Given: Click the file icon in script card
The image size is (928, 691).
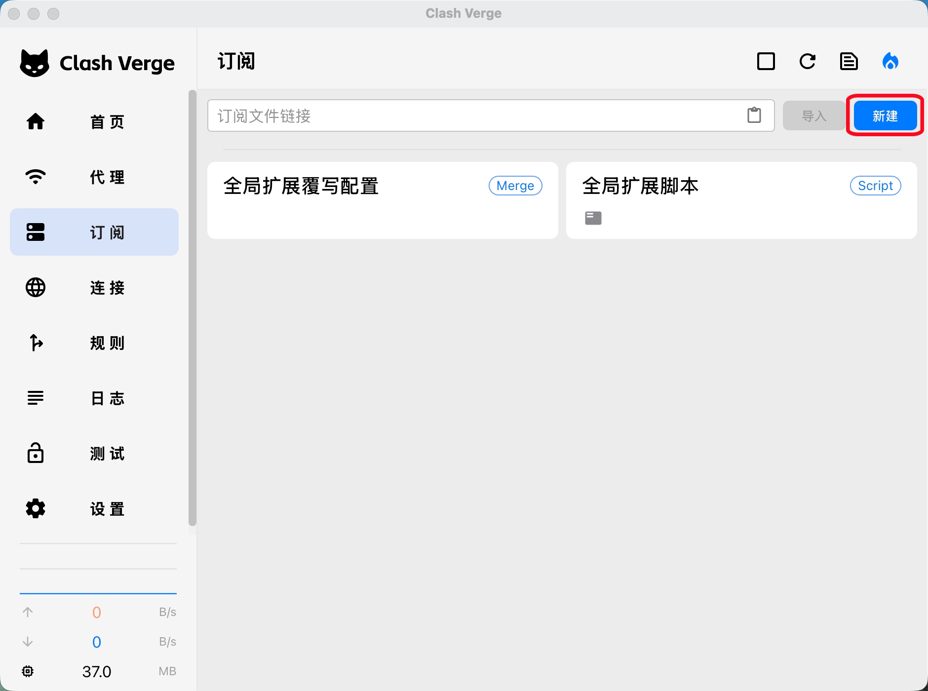Looking at the screenshot, I should click(x=593, y=218).
